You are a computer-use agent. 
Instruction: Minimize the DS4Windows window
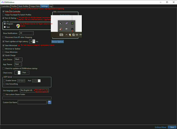[160, 2]
